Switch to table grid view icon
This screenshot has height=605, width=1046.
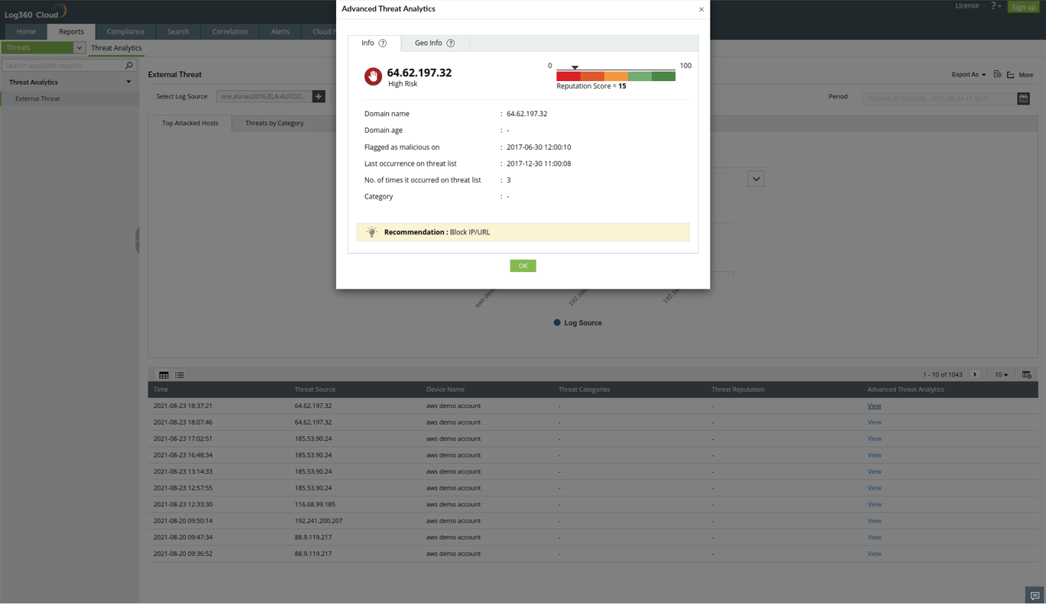coord(164,375)
